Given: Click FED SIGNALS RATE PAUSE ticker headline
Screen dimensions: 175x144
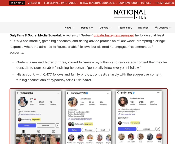Looking at the screenshot, I should [60, 3].
